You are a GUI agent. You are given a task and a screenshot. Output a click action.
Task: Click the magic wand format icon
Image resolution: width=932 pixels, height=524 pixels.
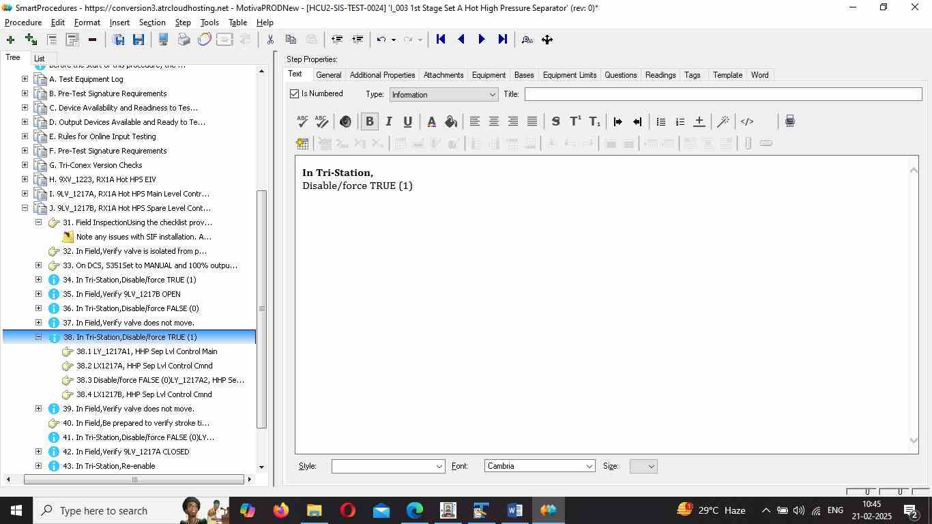point(723,121)
